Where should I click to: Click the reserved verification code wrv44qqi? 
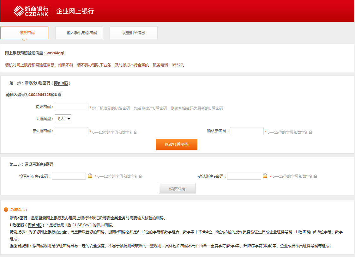[x=56, y=53]
